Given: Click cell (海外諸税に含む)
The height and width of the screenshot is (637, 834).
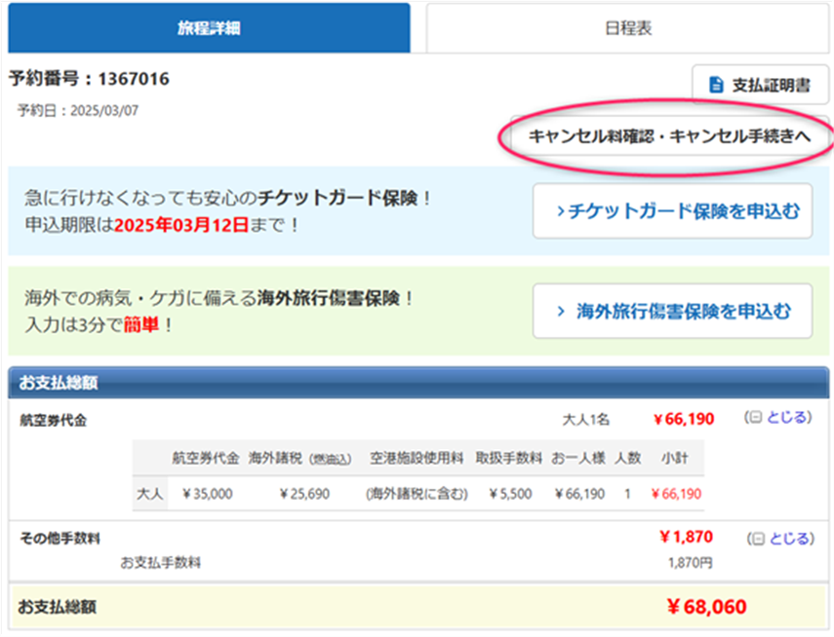Looking at the screenshot, I should point(417,494).
